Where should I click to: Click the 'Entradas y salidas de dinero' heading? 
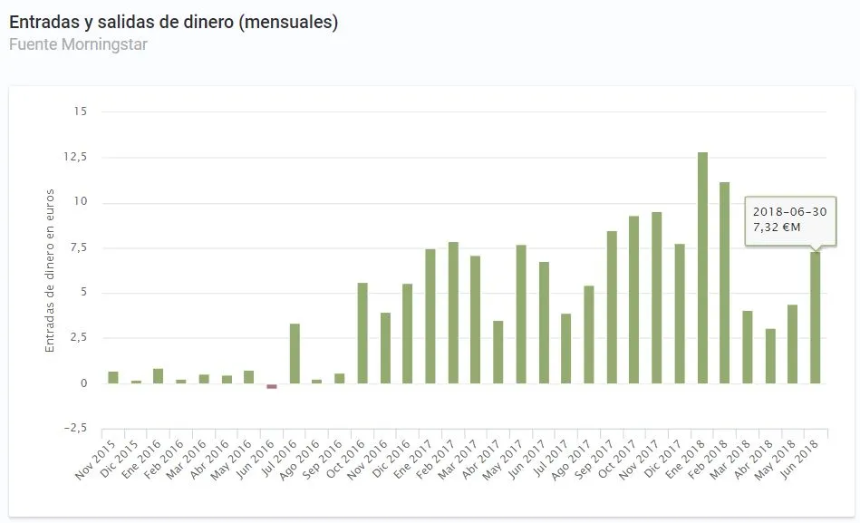[173, 23]
